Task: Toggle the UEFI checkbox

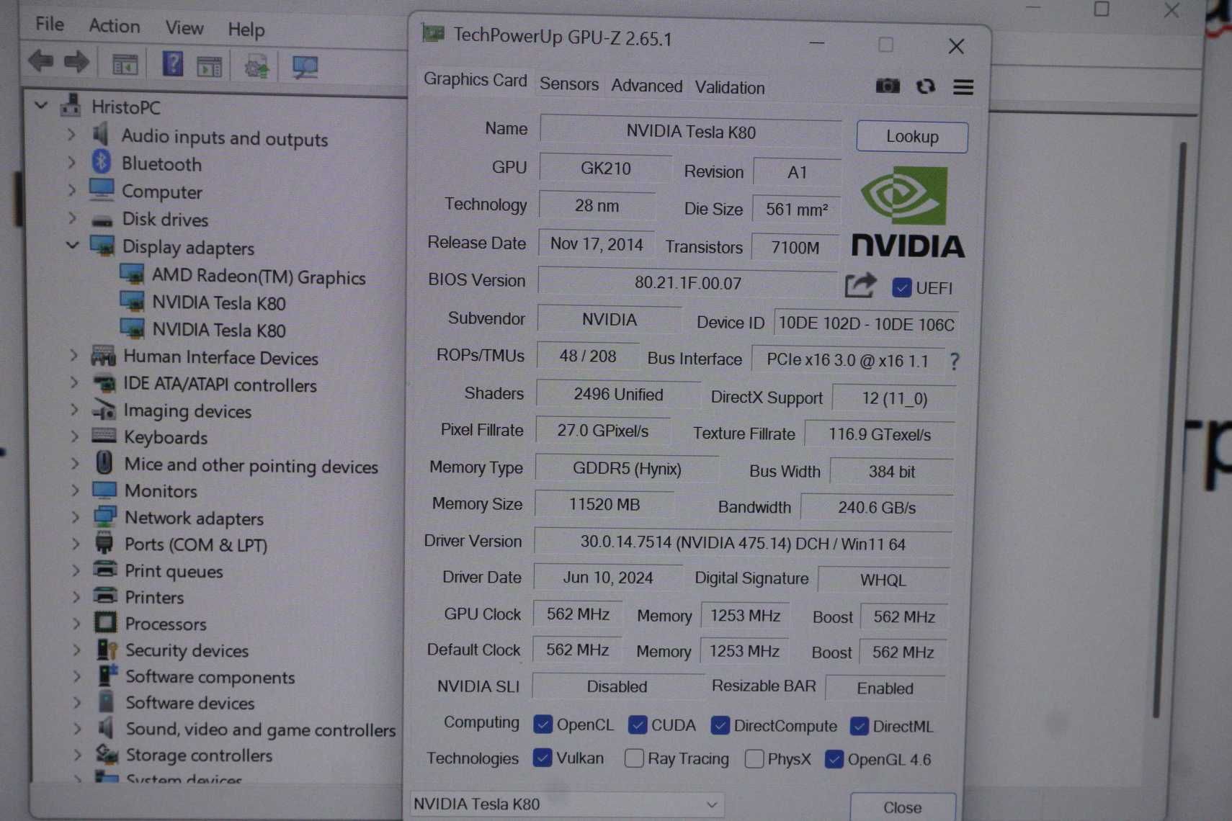Action: coord(901,287)
